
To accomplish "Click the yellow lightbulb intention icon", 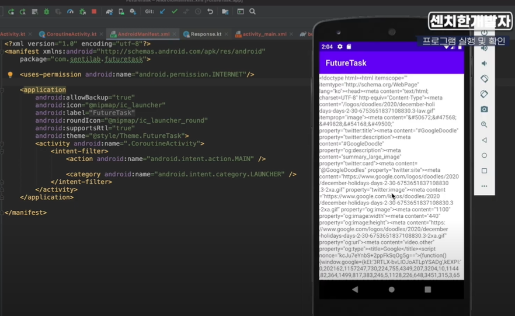I will 10,75.
